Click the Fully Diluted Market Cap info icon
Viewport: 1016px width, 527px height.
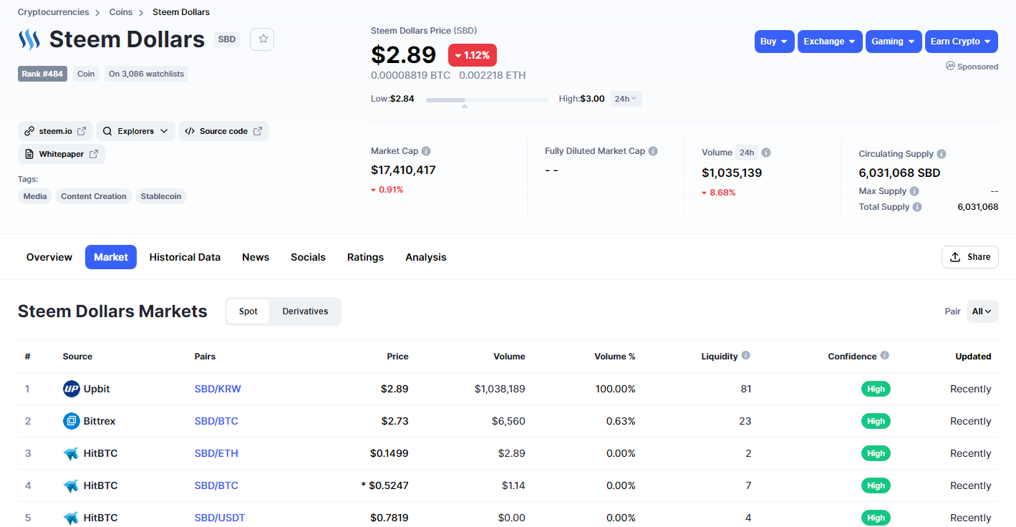pyautogui.click(x=653, y=151)
